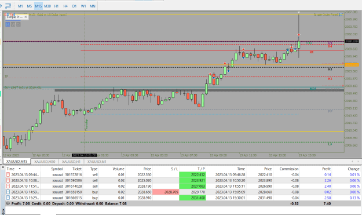Image resolution: width=362 pixels, height=215 pixels.
Task: Click total commission value -0.32
Action: (x=294, y=203)
